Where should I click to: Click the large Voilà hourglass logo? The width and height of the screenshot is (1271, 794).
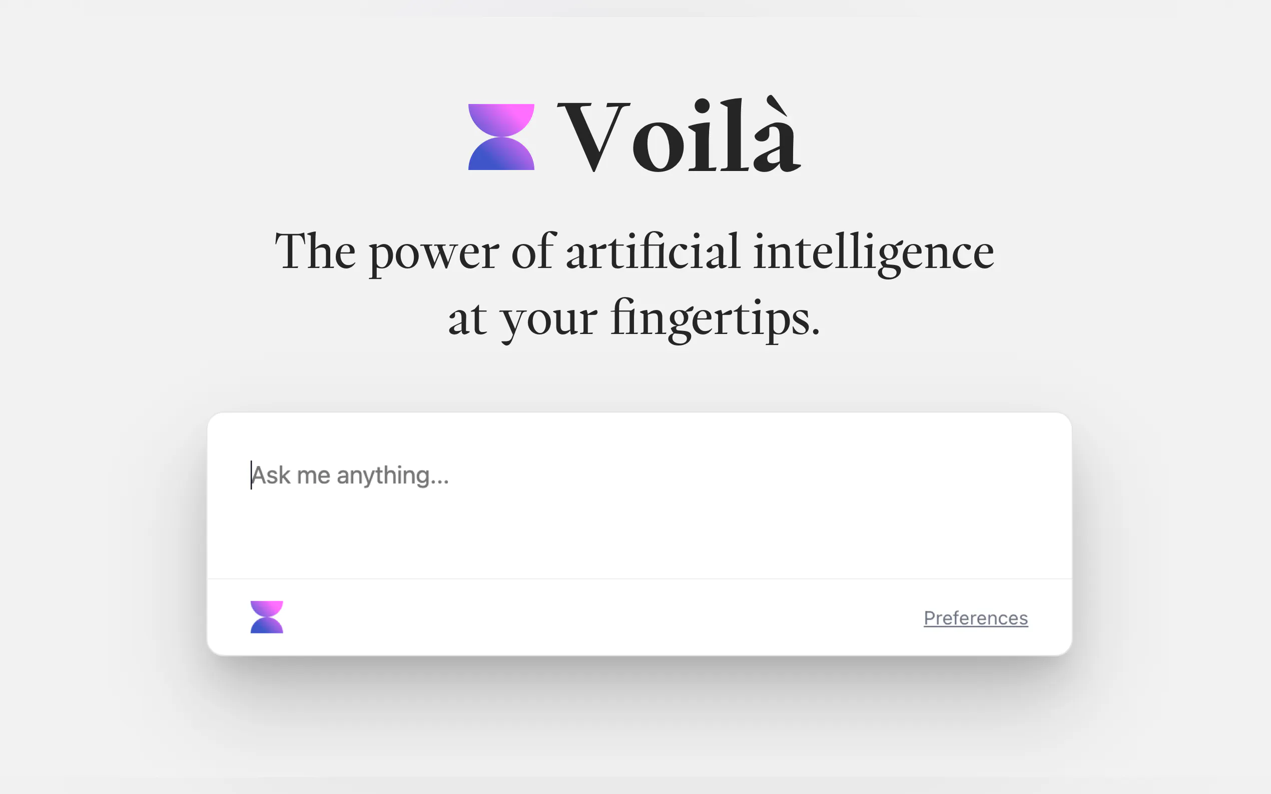pos(501,137)
